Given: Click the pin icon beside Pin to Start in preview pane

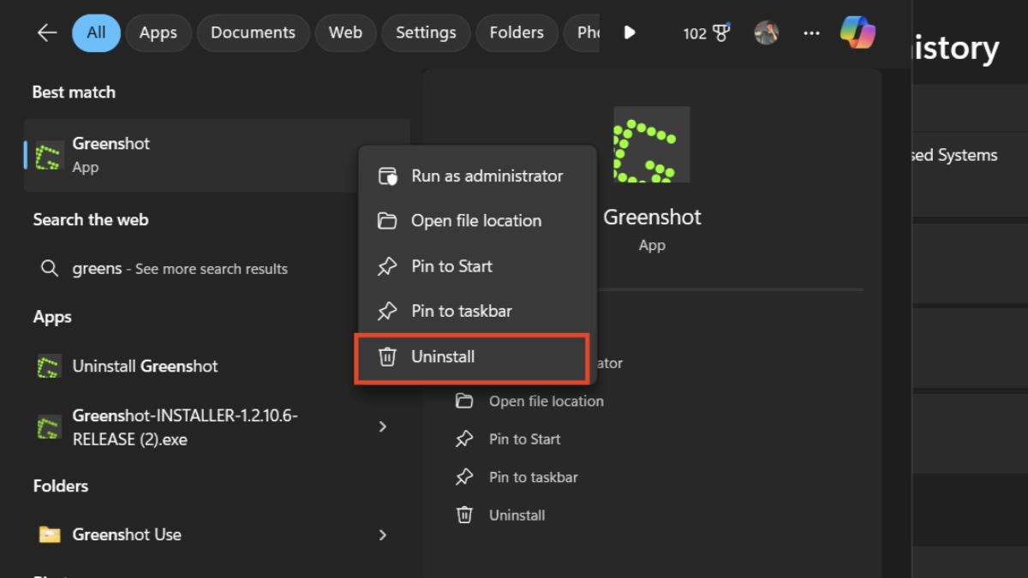Looking at the screenshot, I should pyautogui.click(x=464, y=439).
